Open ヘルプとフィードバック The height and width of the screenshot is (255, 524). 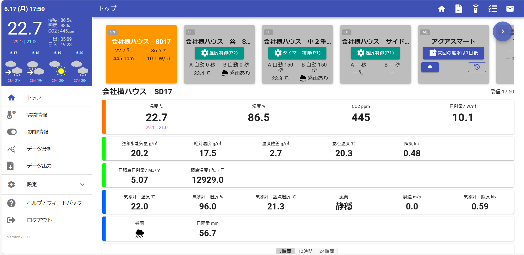[x=47, y=203]
